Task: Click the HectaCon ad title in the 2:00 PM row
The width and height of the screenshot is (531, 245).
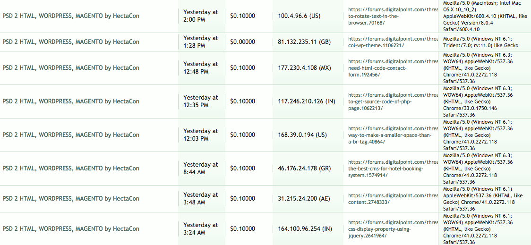Action: point(71,16)
